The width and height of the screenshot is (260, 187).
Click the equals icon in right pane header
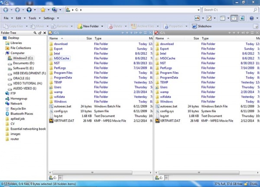click(x=252, y=33)
